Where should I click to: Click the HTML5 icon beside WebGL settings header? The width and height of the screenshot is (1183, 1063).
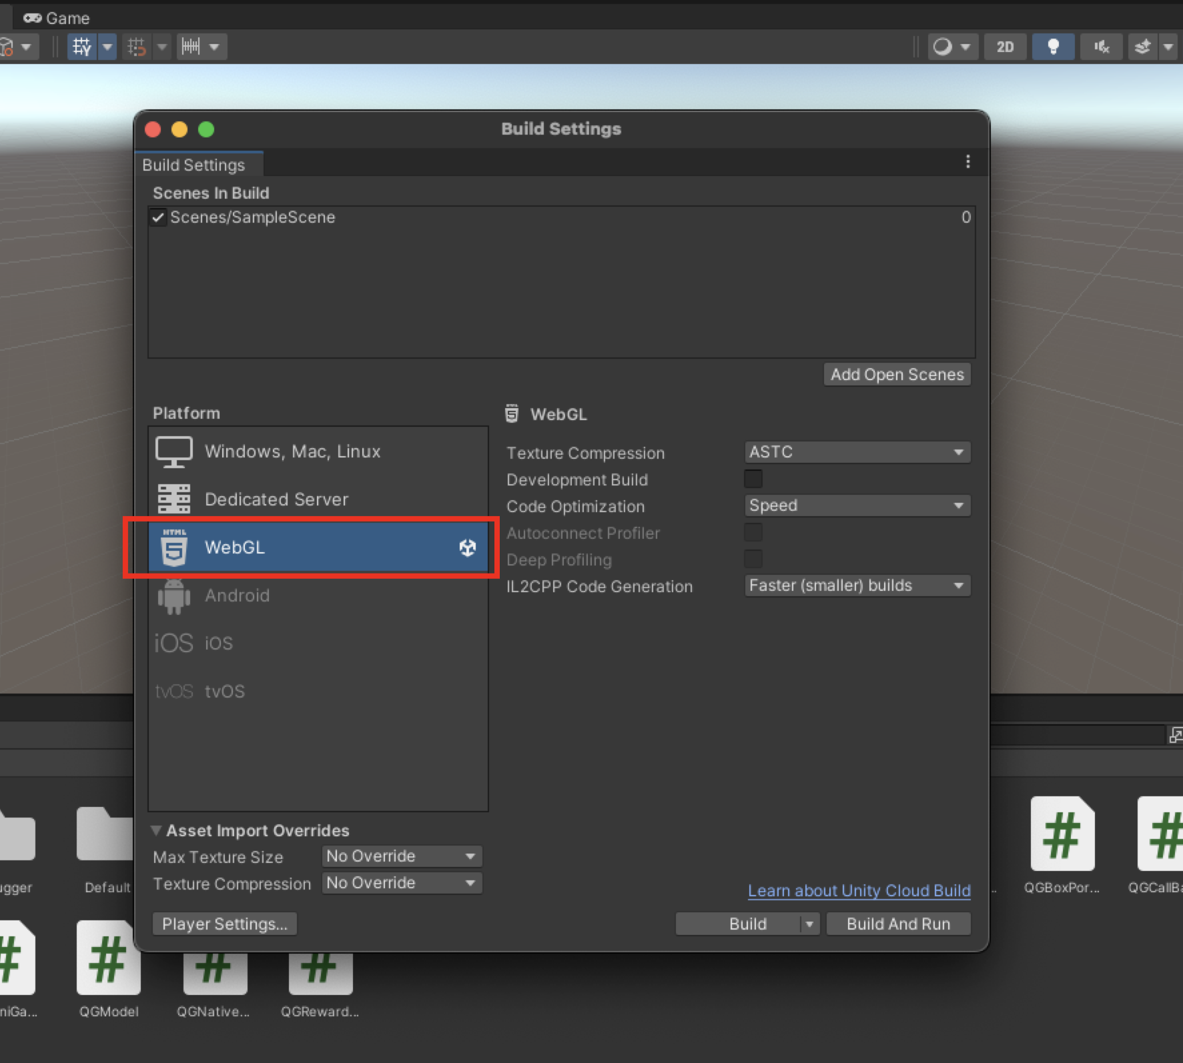click(x=512, y=413)
